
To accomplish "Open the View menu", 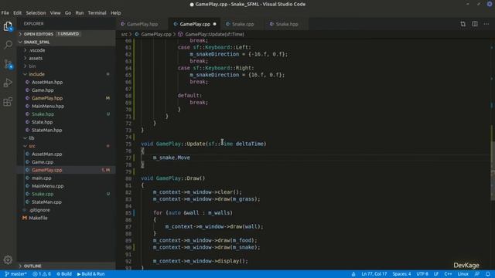I will (x=55, y=13).
